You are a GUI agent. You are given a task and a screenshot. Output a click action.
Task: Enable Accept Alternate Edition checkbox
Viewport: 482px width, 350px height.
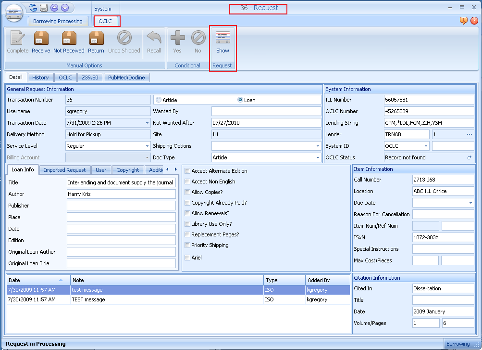187,171
